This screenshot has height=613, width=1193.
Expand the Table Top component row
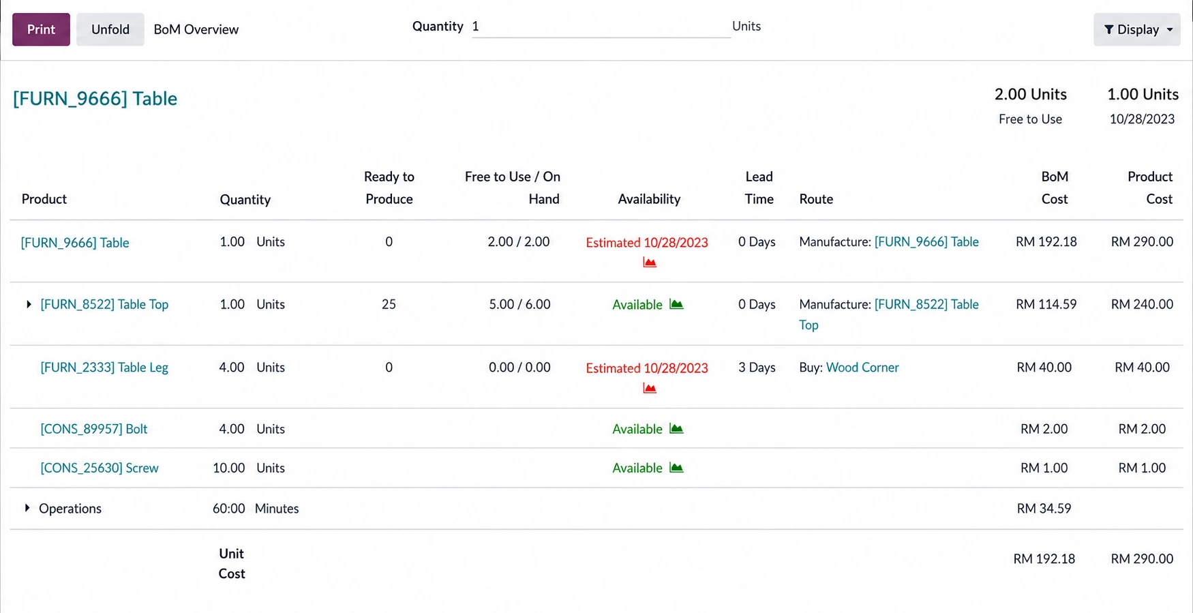(29, 304)
